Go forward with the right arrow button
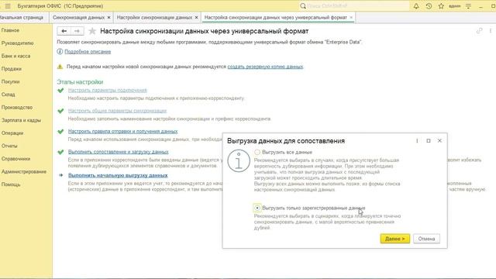Image resolution: width=496 pixels, height=279 pixels. (x=77, y=31)
